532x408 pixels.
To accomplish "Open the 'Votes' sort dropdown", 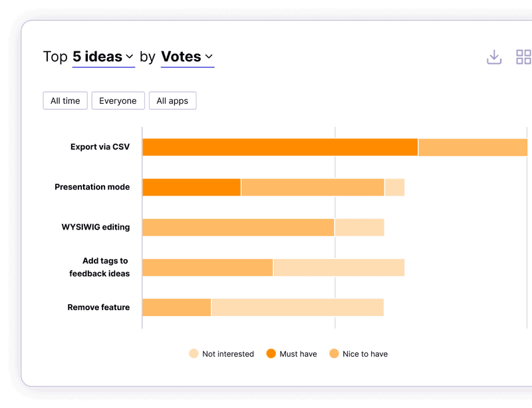I will click(187, 57).
